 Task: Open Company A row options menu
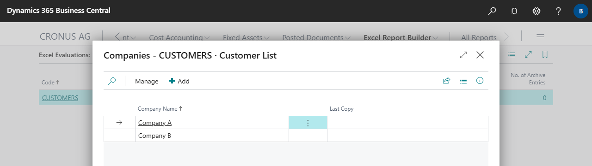pyautogui.click(x=308, y=123)
